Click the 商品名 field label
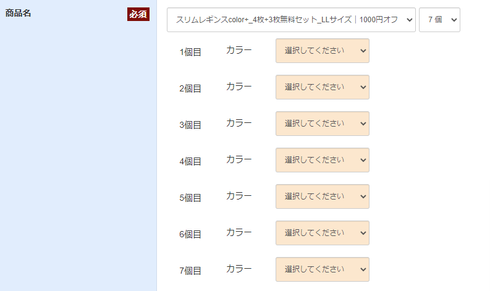Screen dimensions: 490x291 tap(18, 13)
